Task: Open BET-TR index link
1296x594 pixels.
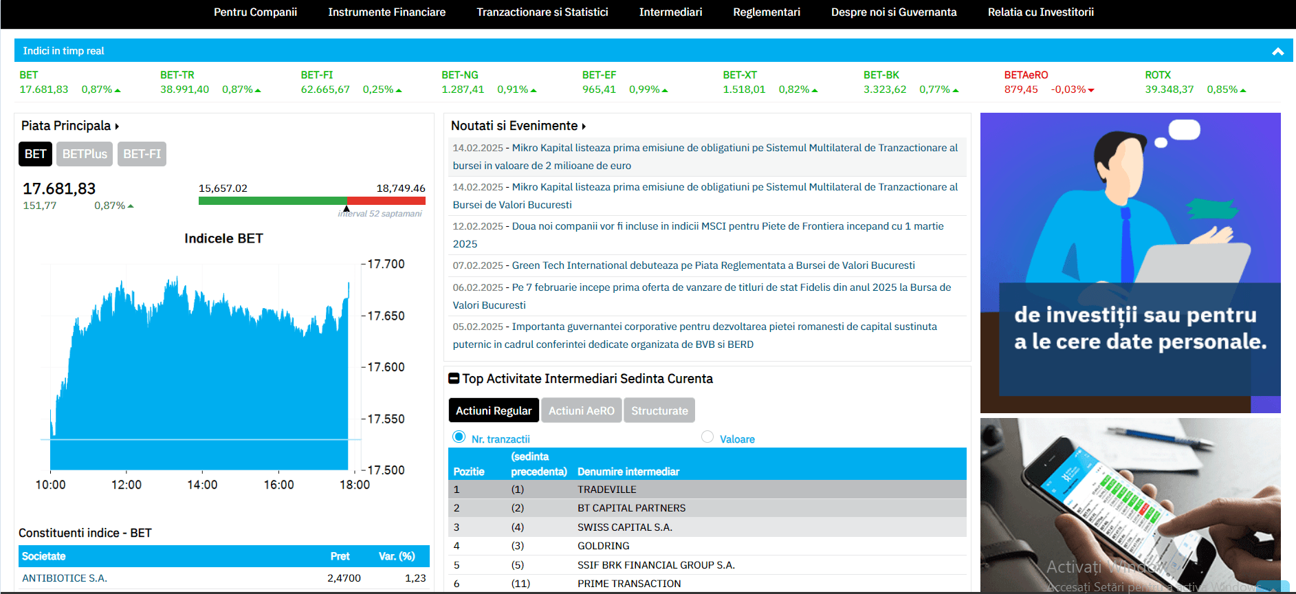Action: click(177, 75)
